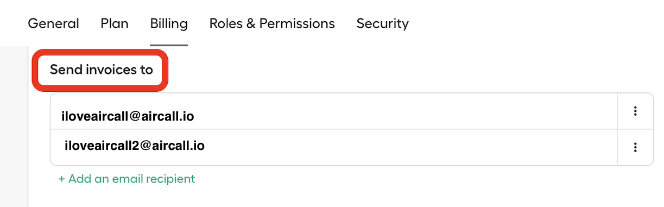The image size is (664, 207).
Task: Open the Plan tab
Action: tap(115, 24)
